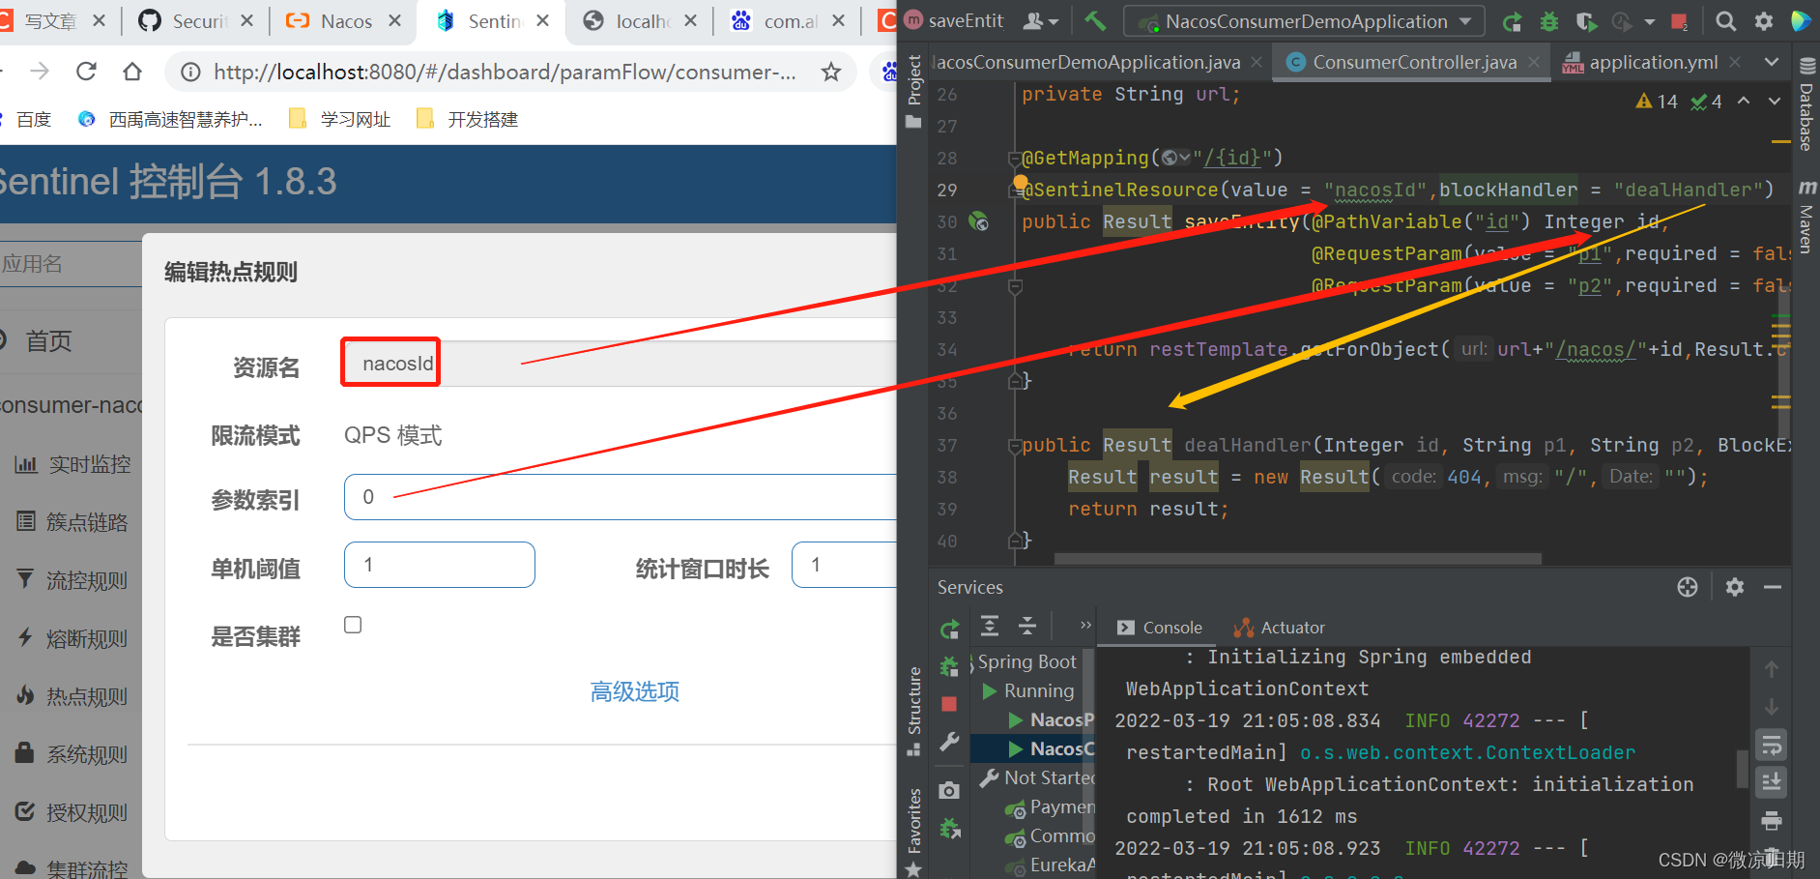1820x879 pixels.
Task: Click the Build project hammer icon
Action: pos(1094,20)
